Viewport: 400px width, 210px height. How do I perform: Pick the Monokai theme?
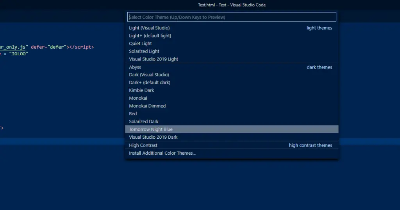232,98
